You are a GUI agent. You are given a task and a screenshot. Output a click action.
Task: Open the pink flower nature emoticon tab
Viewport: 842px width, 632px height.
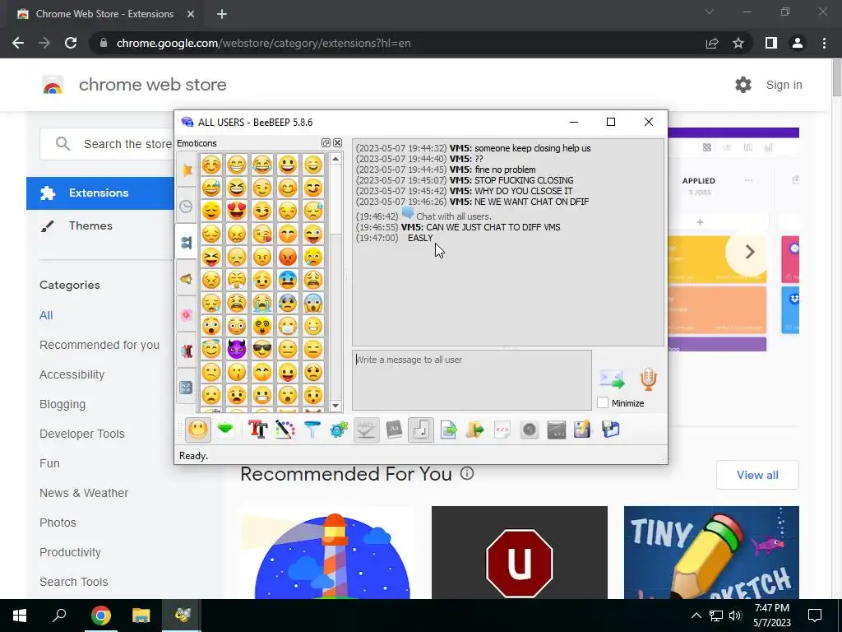coord(187,315)
